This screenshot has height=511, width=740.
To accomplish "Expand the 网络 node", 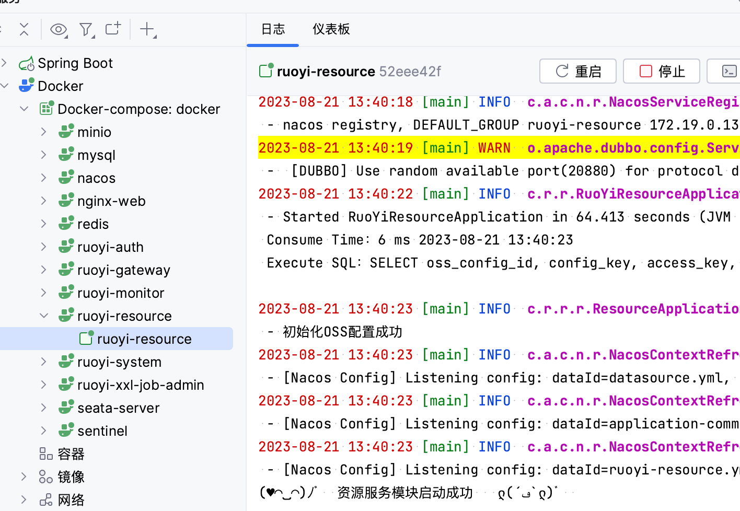I will pos(24,500).
